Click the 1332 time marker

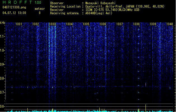tap(36, 24)
